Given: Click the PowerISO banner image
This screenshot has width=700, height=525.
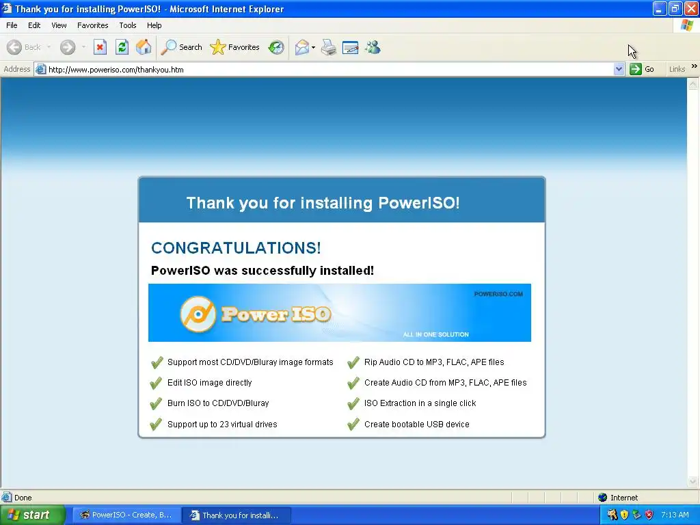Looking at the screenshot, I should click(340, 312).
